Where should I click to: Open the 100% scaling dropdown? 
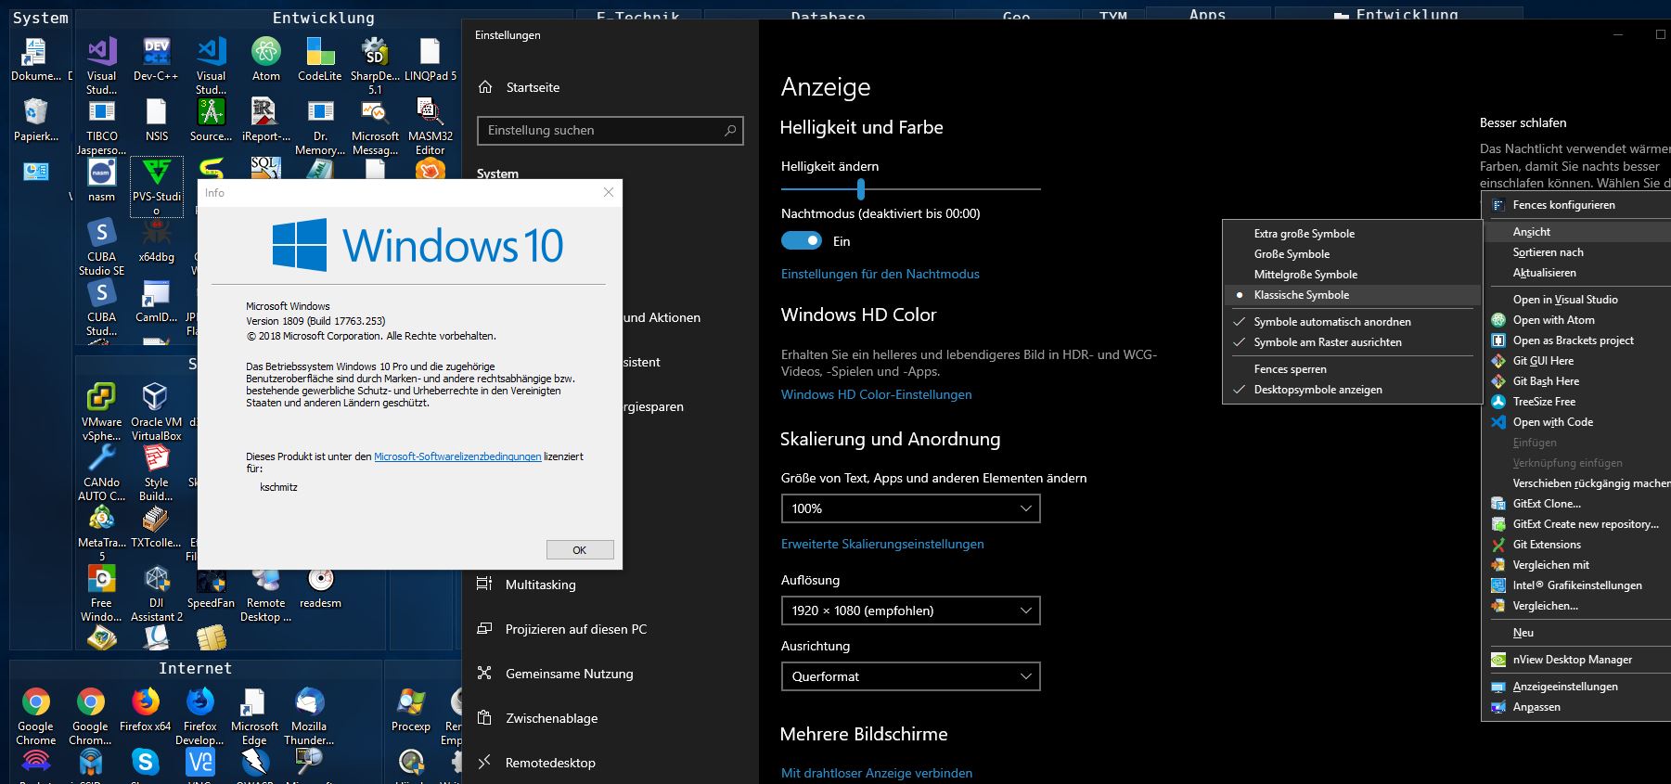pyautogui.click(x=911, y=508)
